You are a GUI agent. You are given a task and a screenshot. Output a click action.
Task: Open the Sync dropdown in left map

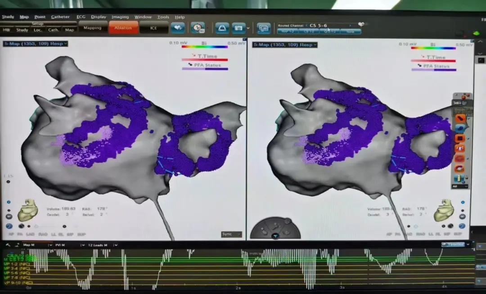click(x=231, y=234)
